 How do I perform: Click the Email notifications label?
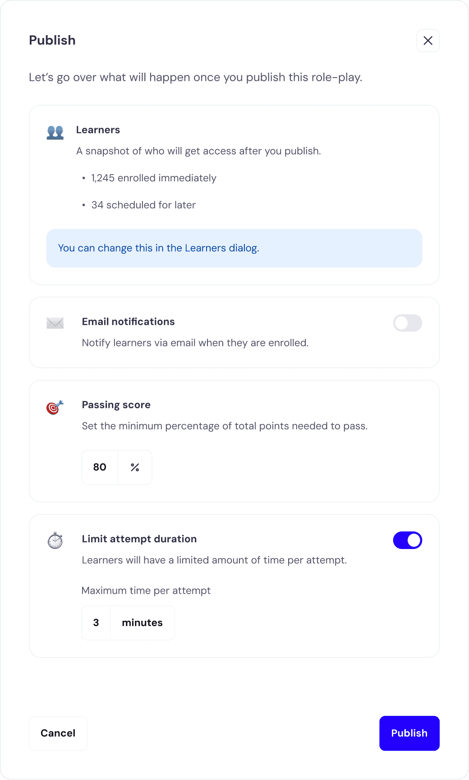point(128,322)
